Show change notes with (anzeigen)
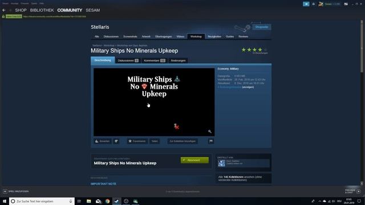This screenshot has width=365, height=205. pos(248,87)
